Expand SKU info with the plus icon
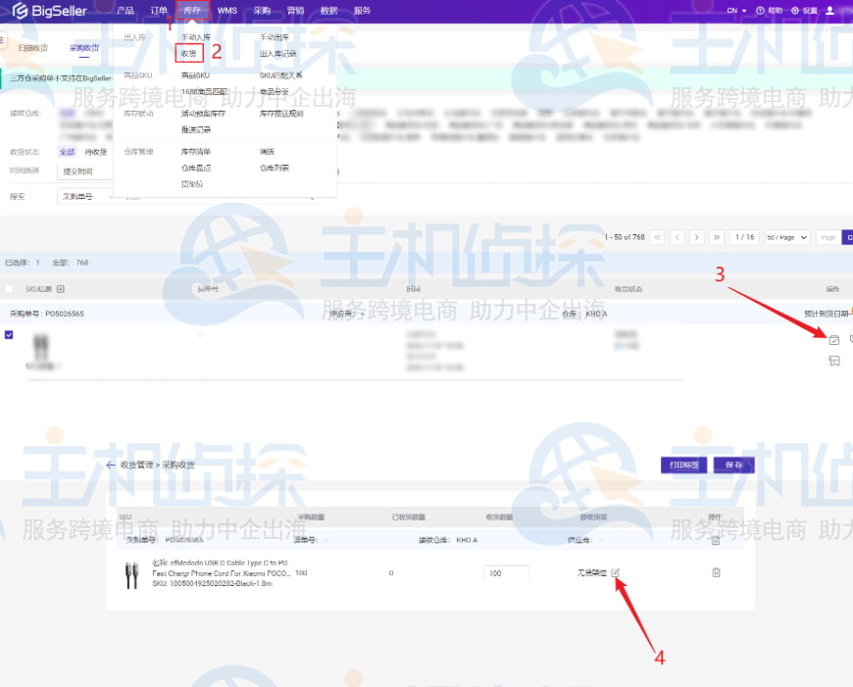Image resolution: width=853 pixels, height=687 pixels. (x=60, y=289)
